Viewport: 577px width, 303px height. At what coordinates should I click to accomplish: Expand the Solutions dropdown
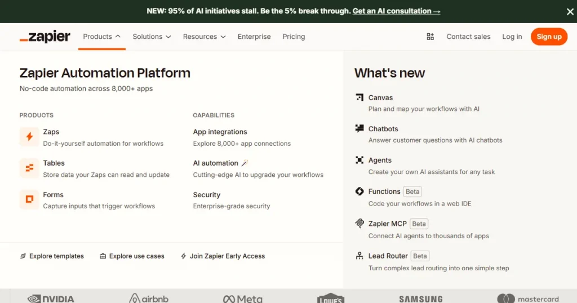152,37
